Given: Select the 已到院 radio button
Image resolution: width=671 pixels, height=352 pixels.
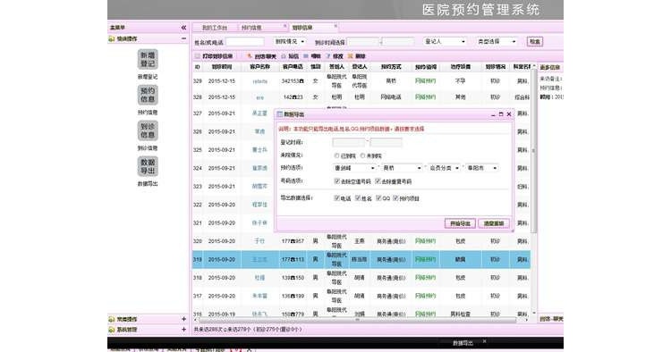Looking at the screenshot, I should [x=336, y=156].
